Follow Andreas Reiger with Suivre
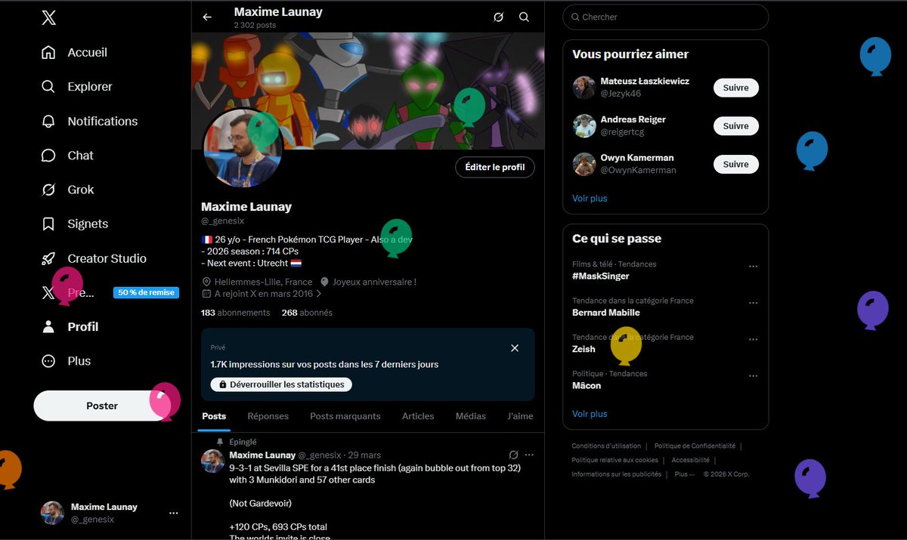 [x=735, y=126]
